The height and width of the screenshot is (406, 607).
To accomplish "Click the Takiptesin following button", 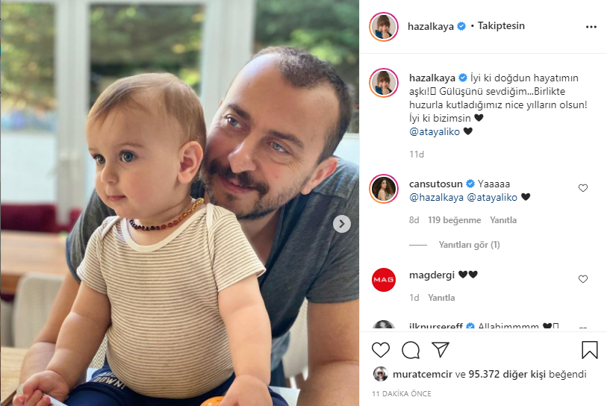I will (x=501, y=26).
